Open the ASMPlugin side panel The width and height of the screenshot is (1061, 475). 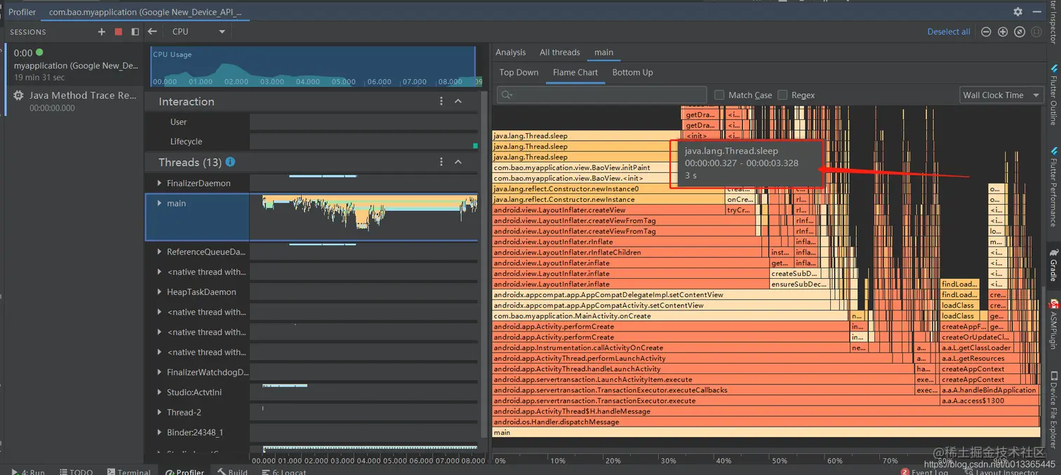click(1053, 326)
